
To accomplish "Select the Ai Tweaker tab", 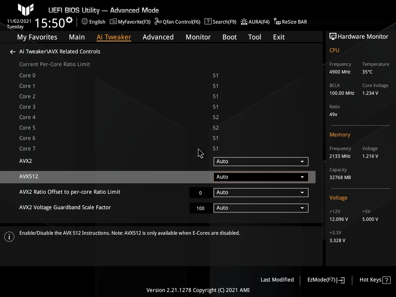I will 114,37.
